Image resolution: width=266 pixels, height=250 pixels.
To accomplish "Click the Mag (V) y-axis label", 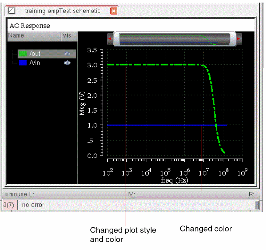I will (x=82, y=103).
